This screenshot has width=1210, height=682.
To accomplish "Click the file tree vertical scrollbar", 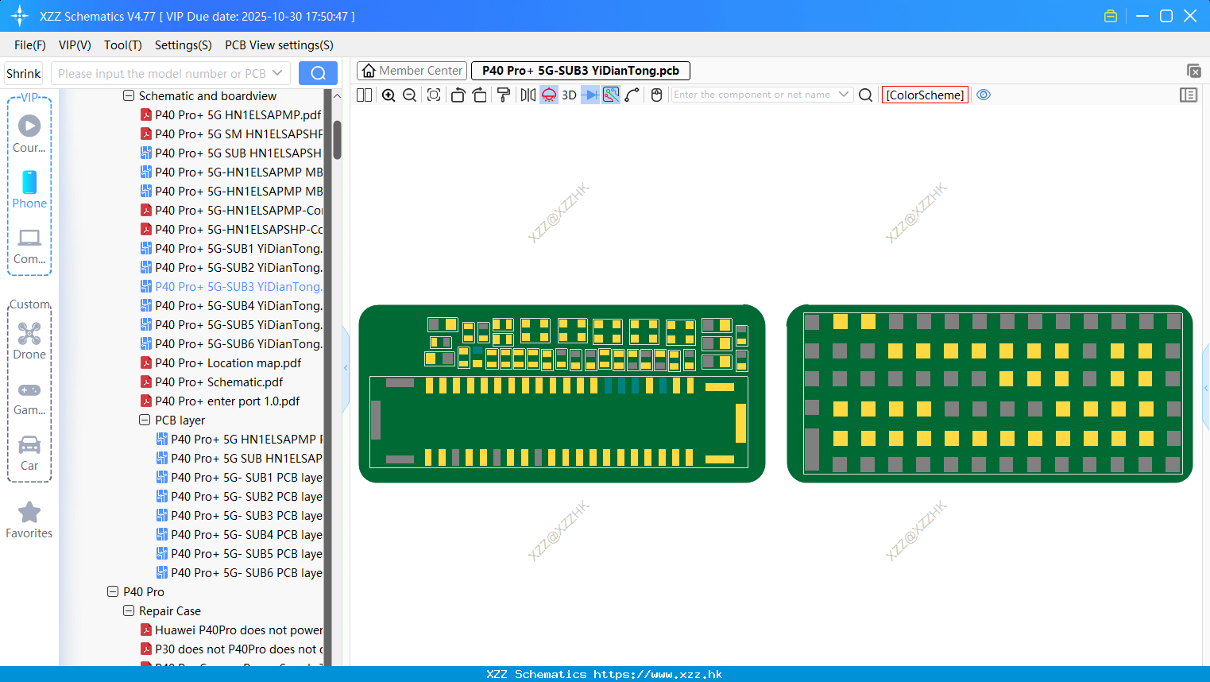I will (x=337, y=140).
